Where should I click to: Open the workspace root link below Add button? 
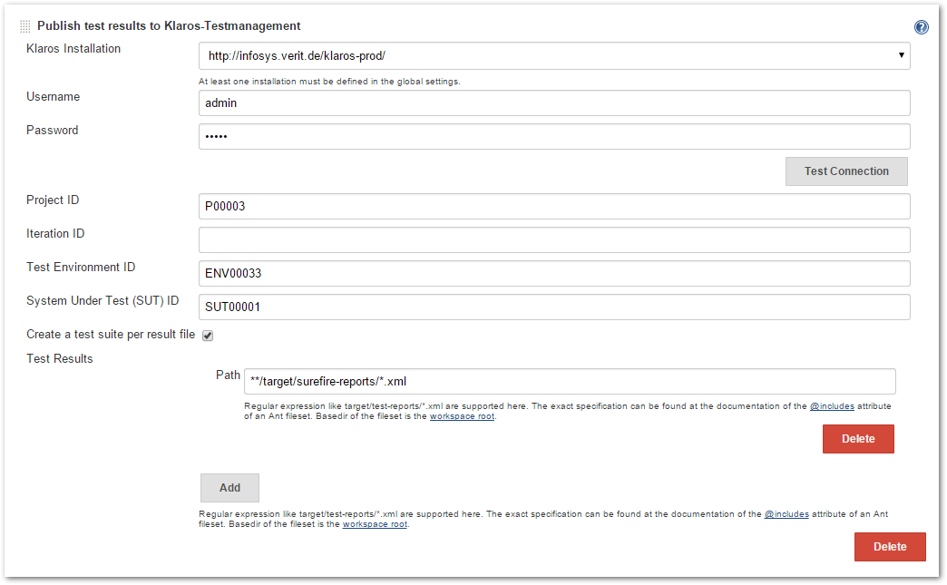coord(375,524)
